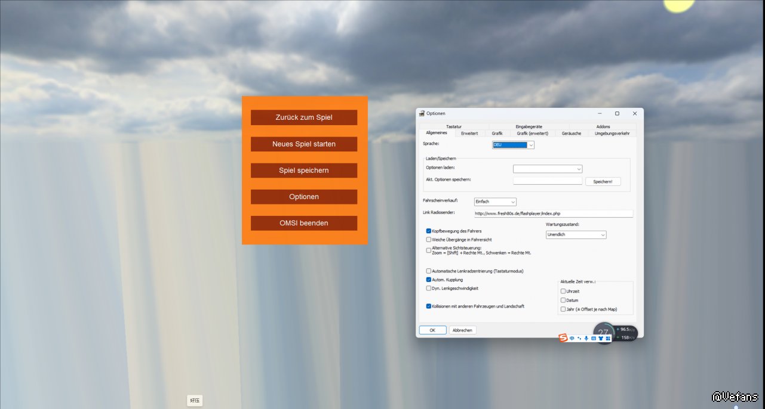Open the Sogou toolbox grid icon
Viewport: 765px width, 409px height.
[x=608, y=339]
